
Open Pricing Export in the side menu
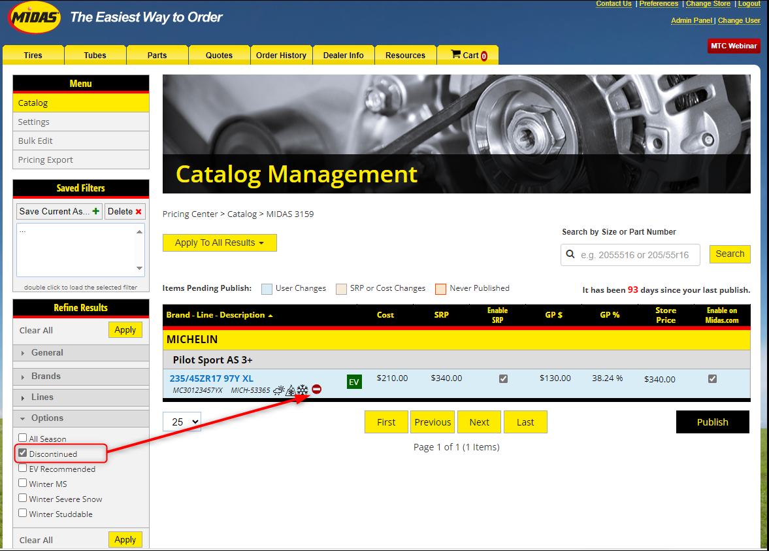click(81, 160)
